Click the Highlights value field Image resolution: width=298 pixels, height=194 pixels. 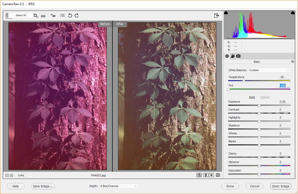coord(284,118)
